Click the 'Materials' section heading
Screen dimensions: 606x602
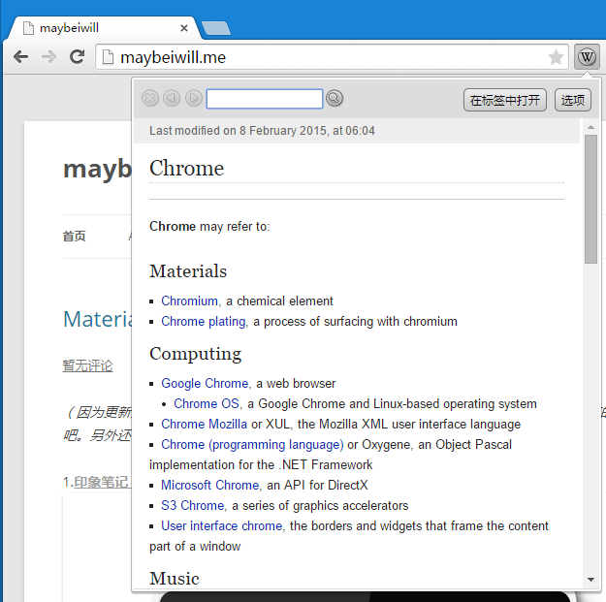(188, 271)
